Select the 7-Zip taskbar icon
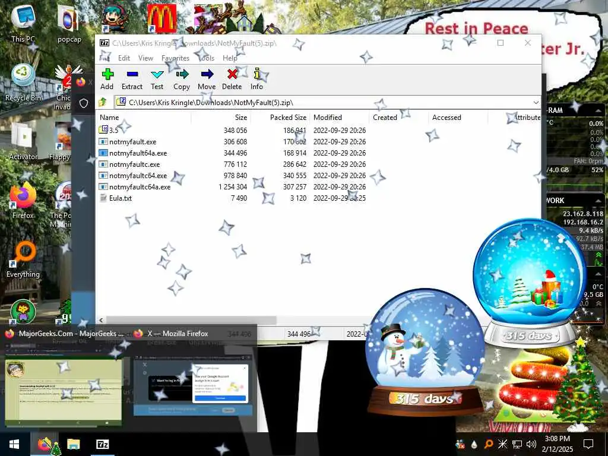608x456 pixels. click(102, 444)
